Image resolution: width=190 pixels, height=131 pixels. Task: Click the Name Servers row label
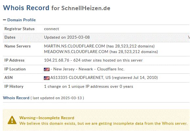[x=17, y=46]
